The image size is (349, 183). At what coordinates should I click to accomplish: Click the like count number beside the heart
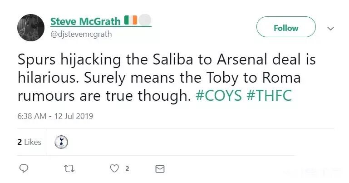point(127,169)
